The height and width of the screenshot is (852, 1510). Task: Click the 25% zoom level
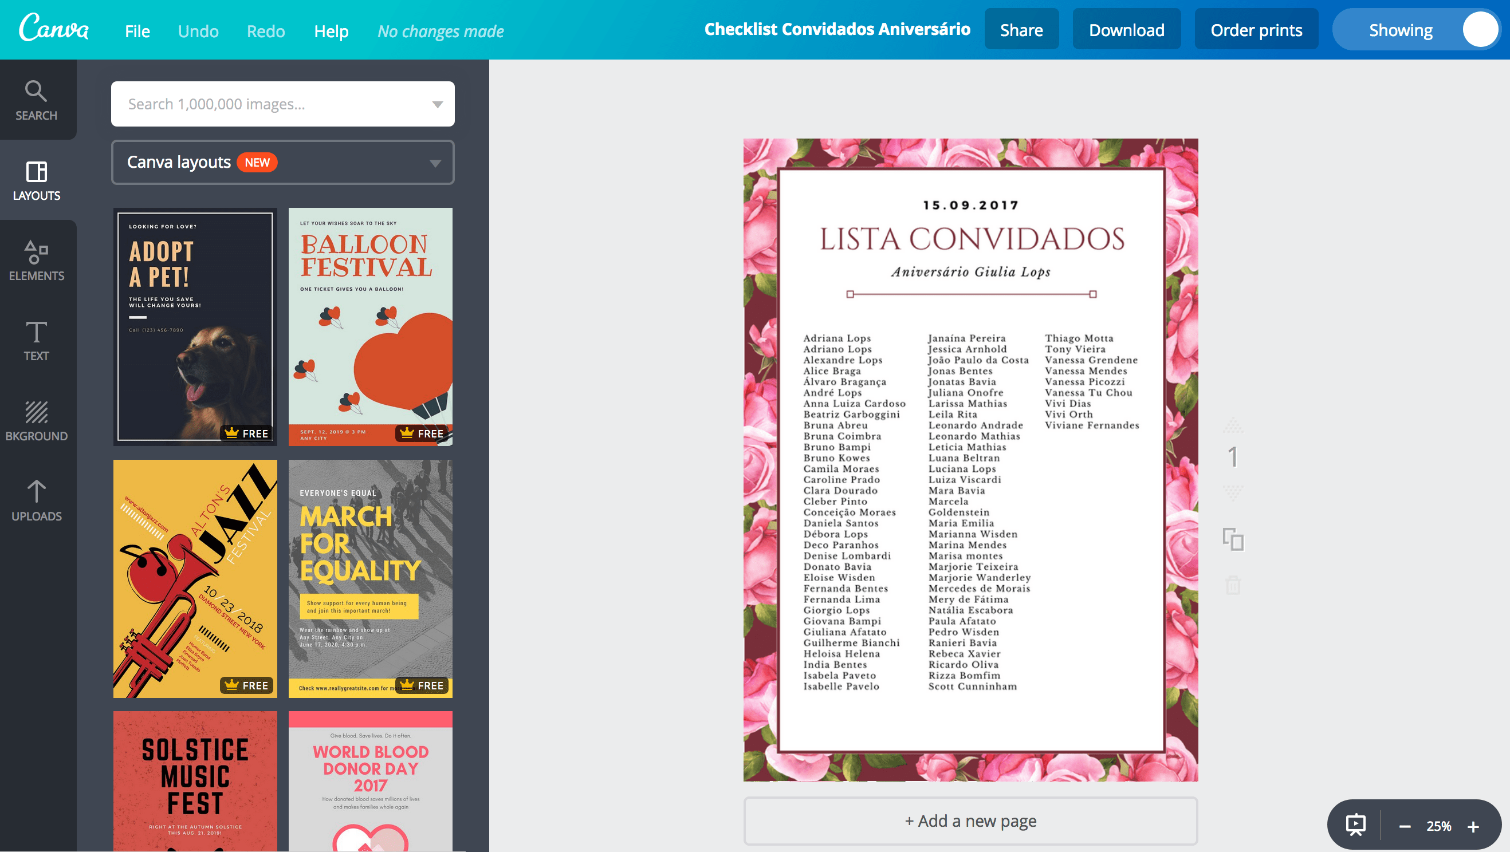[x=1439, y=826]
